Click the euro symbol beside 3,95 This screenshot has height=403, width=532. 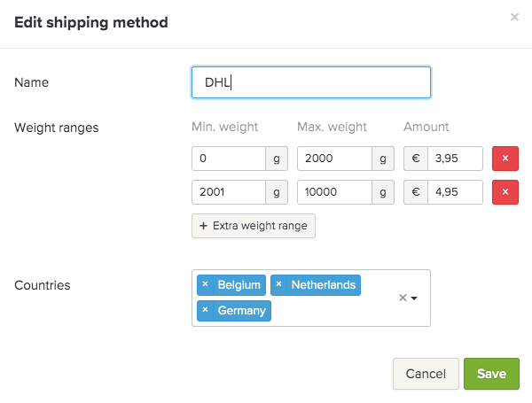pyautogui.click(x=416, y=159)
